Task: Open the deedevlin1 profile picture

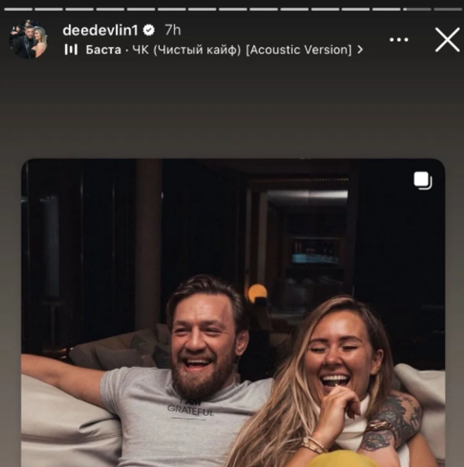Action: tap(28, 39)
